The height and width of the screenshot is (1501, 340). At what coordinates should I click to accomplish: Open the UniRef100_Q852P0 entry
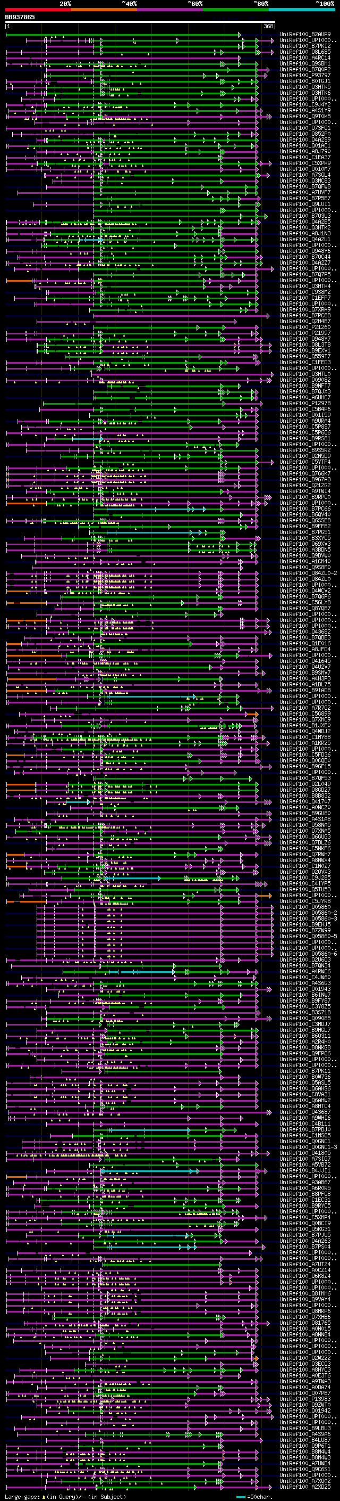[305, 134]
